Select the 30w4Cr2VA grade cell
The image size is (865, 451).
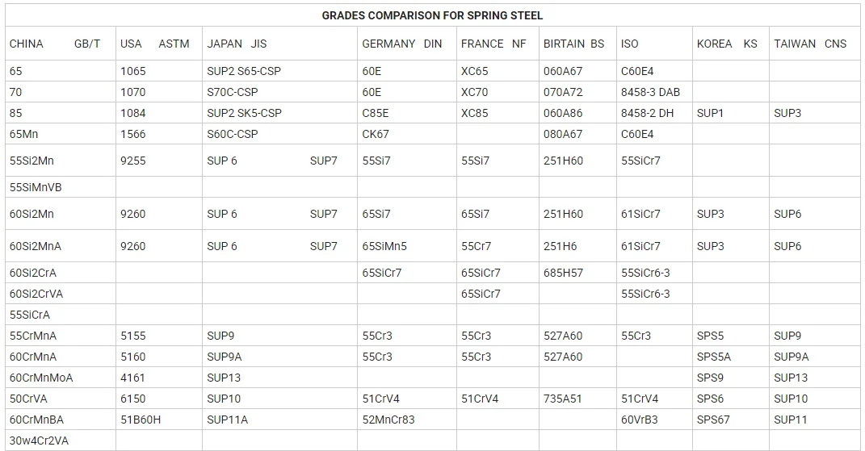[61, 441]
